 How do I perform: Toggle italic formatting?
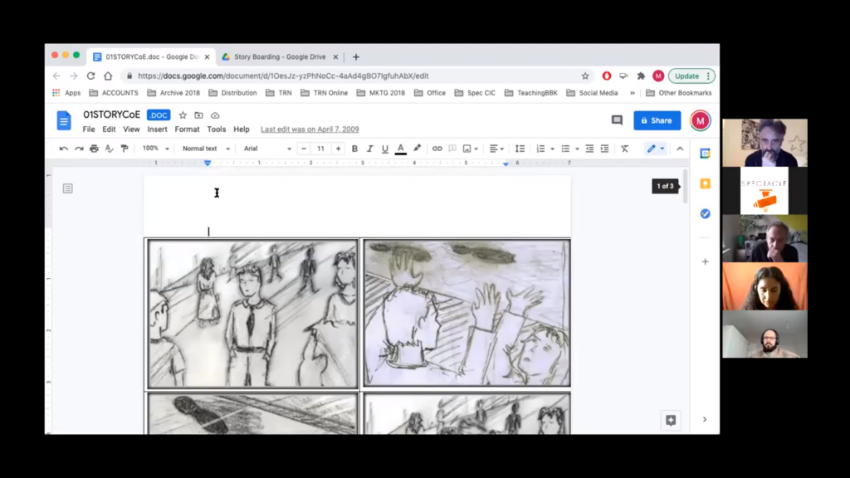click(x=369, y=149)
